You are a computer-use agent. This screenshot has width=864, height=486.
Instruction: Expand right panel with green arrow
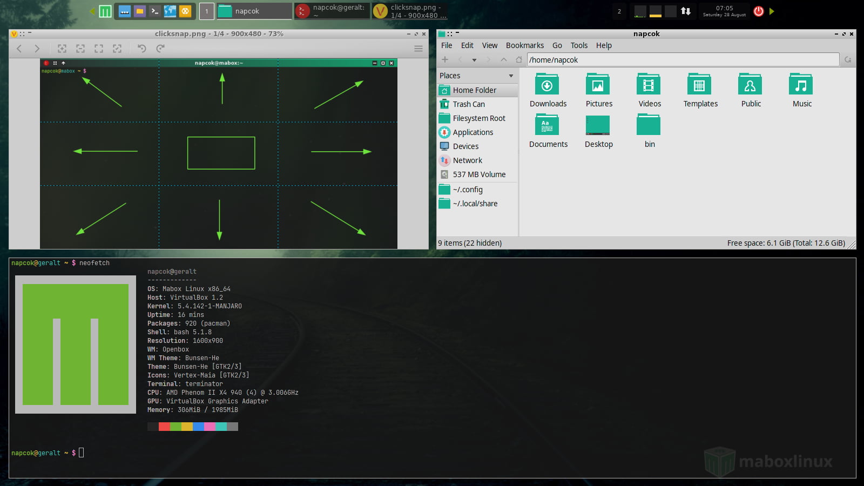(x=772, y=11)
